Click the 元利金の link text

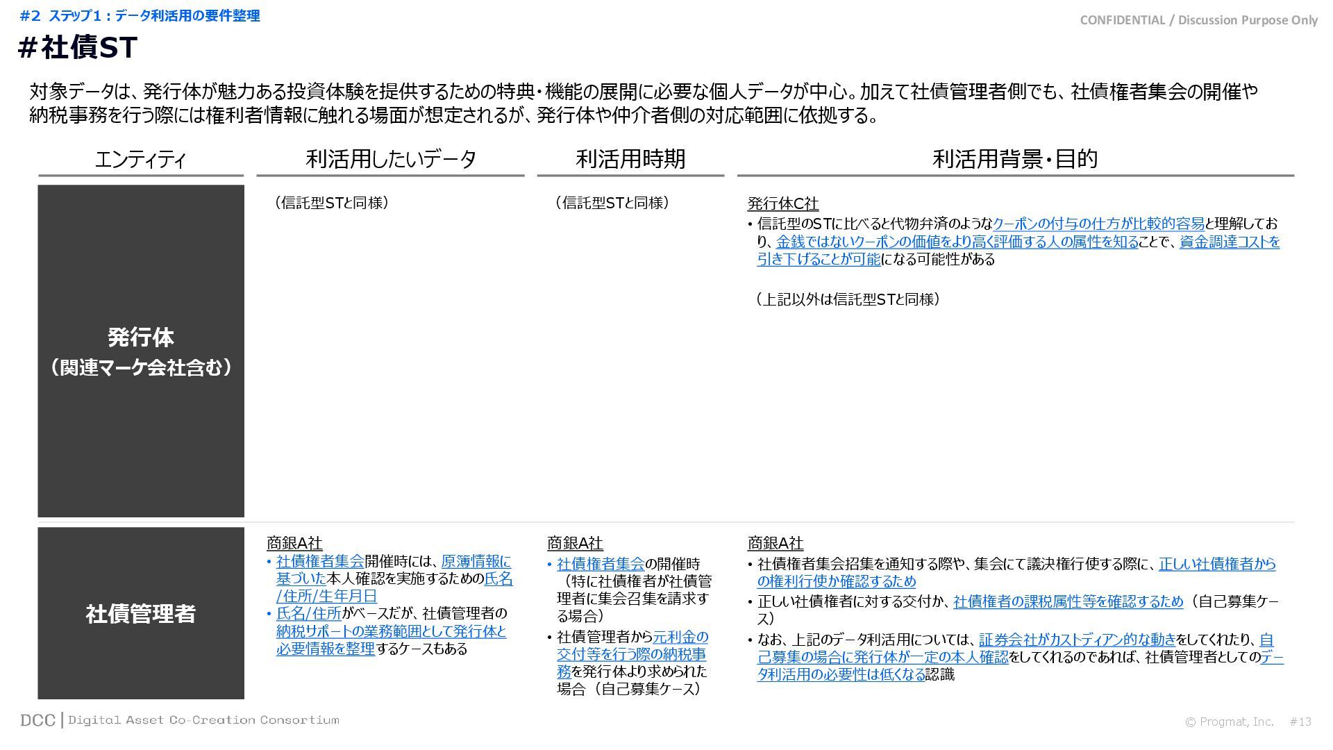coord(680,637)
